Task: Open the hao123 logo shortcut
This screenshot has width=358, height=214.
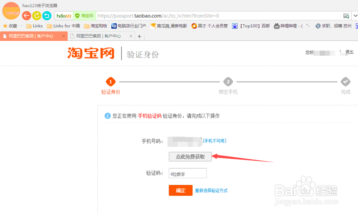Action: coord(64,16)
